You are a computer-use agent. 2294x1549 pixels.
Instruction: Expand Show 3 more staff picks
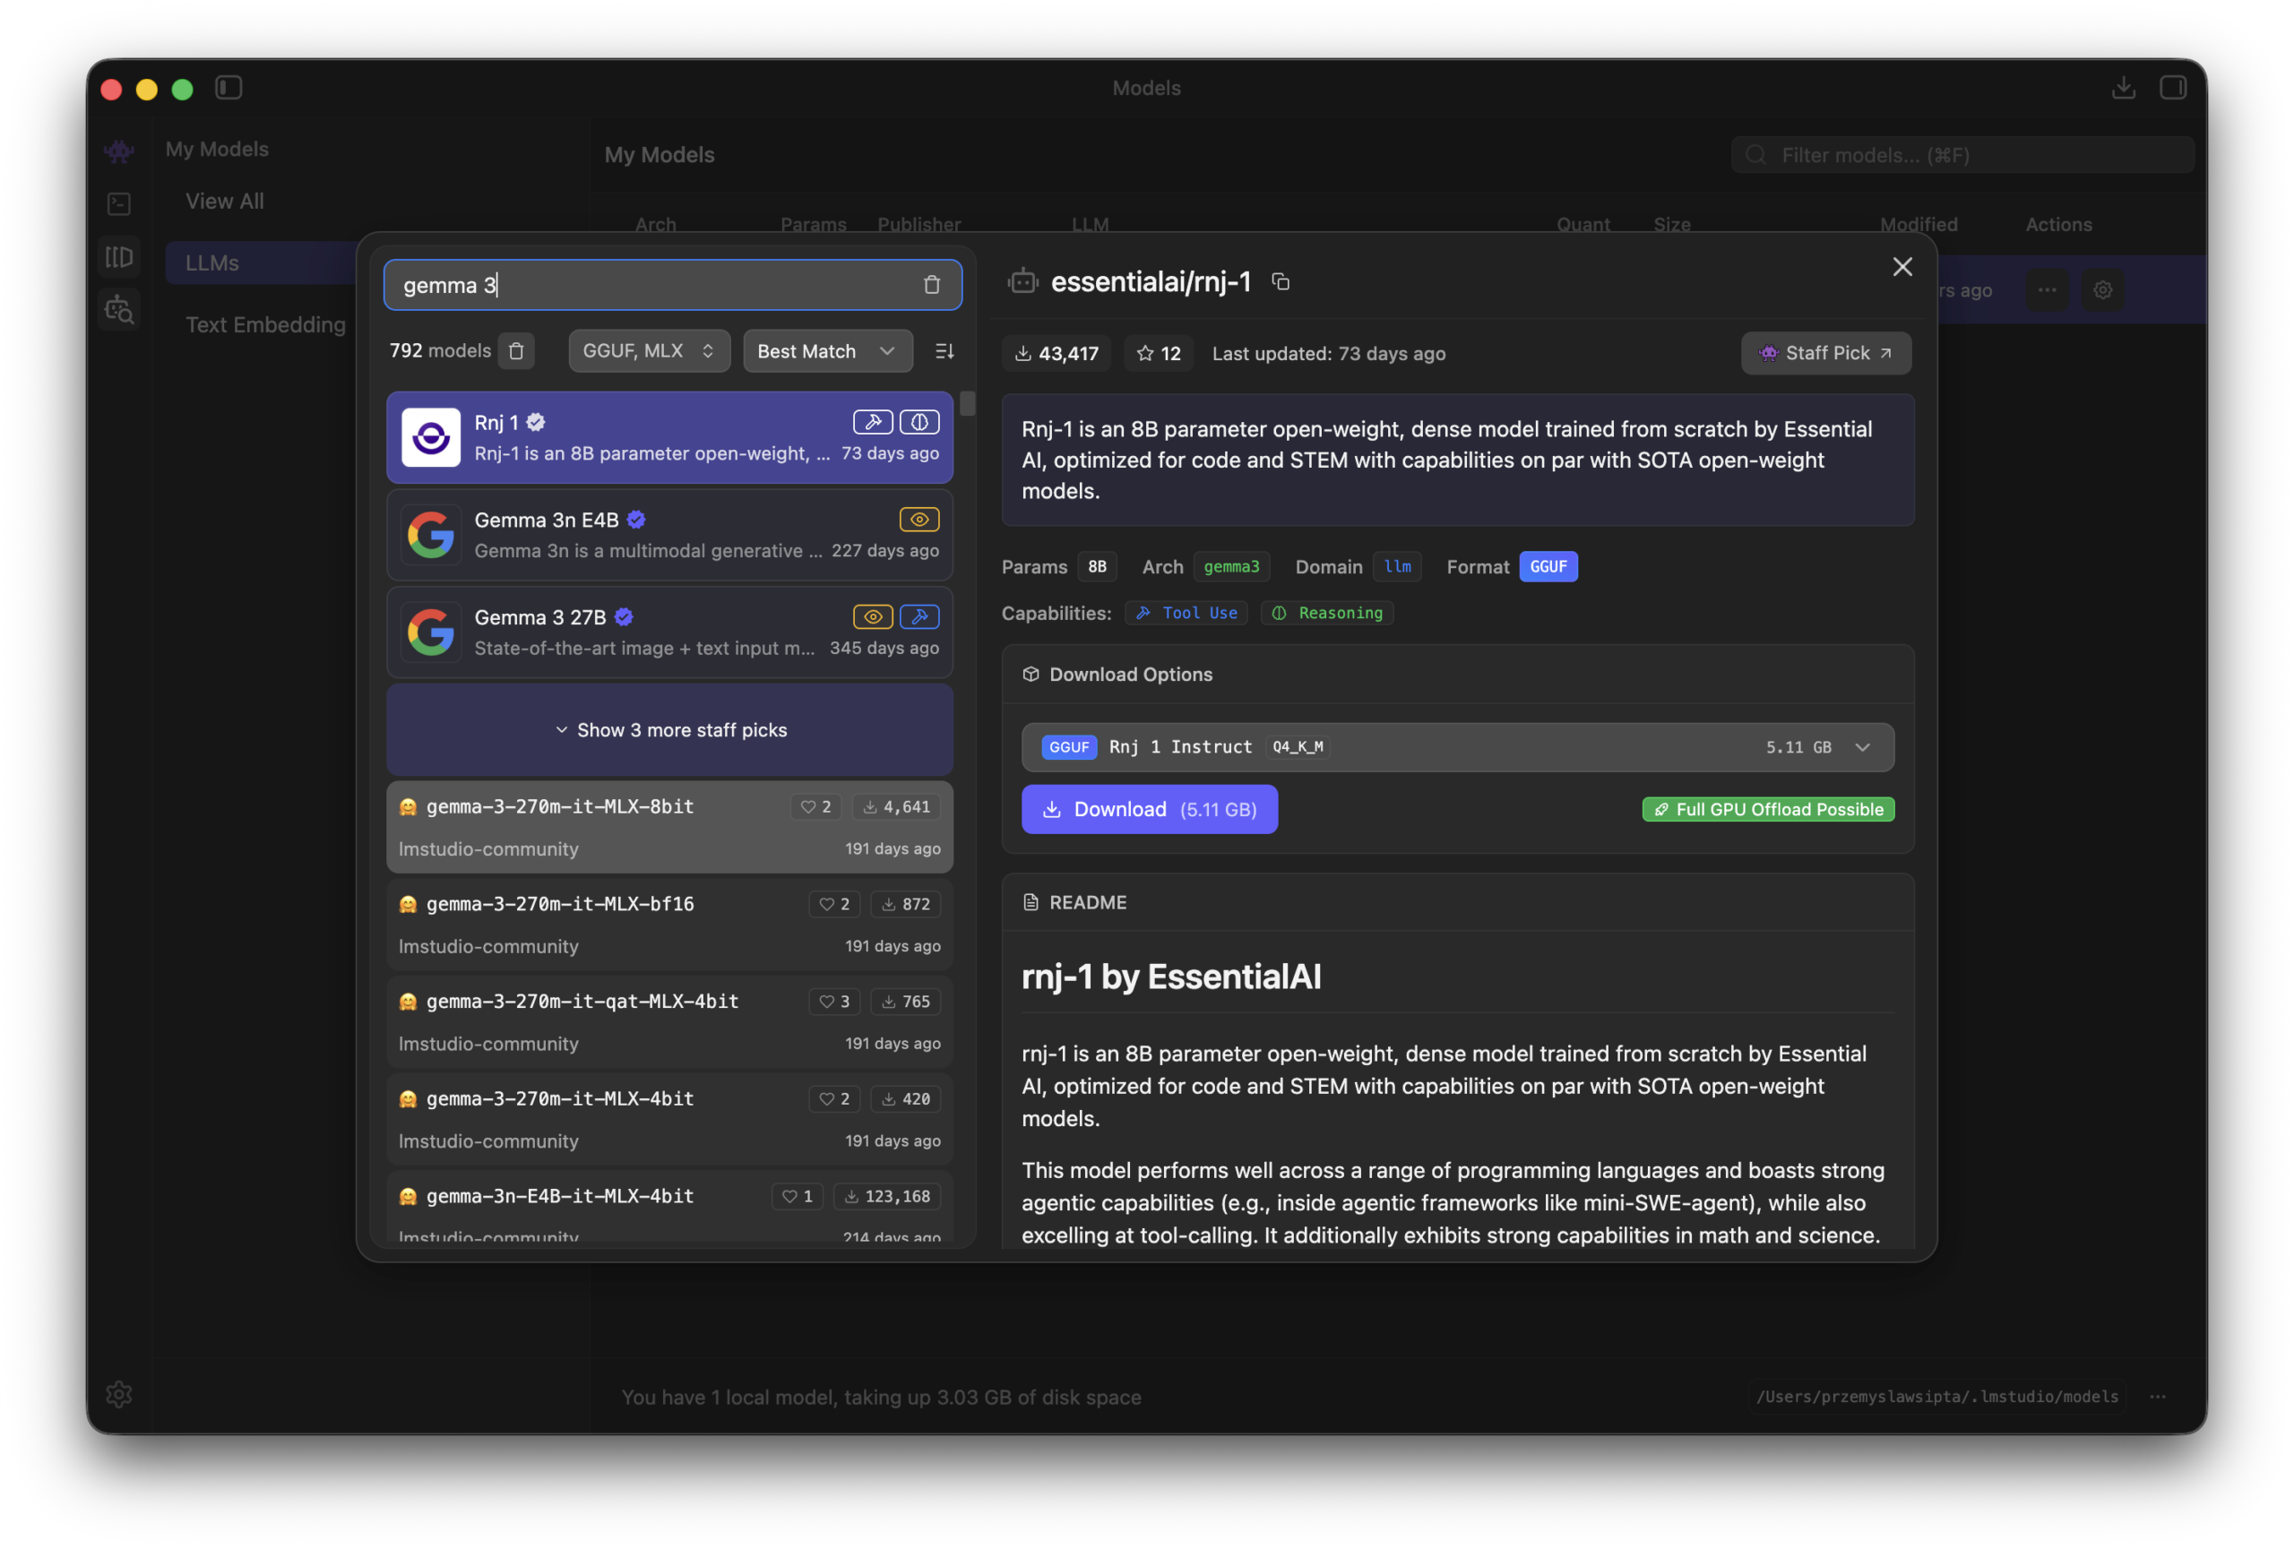pos(670,730)
